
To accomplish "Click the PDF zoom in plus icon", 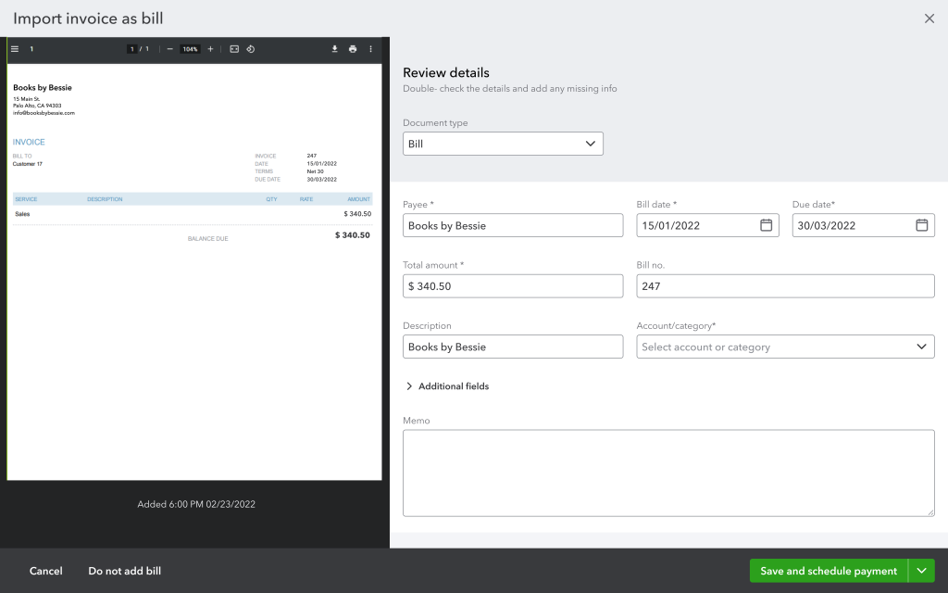I will (210, 49).
